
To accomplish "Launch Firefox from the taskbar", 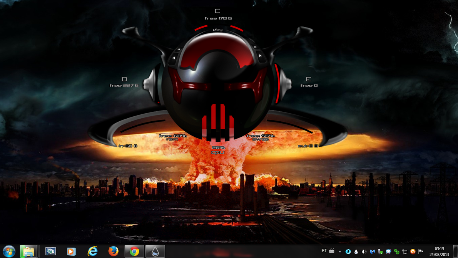I will (113, 251).
